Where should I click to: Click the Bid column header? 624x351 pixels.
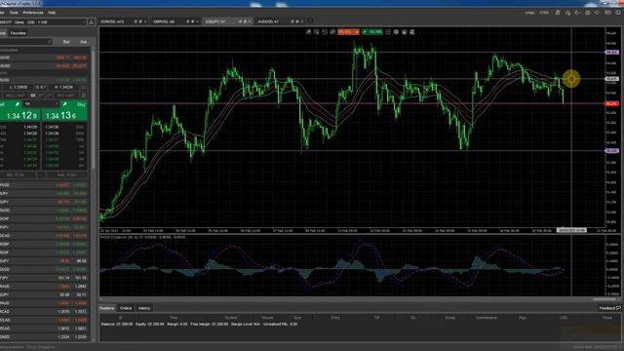pyautogui.click(x=66, y=42)
